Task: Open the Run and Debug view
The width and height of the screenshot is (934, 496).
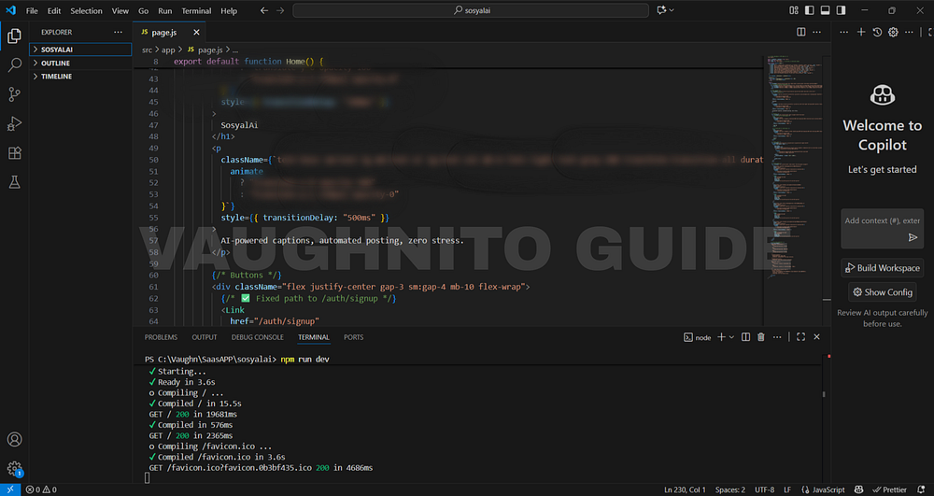Action: 14,123
